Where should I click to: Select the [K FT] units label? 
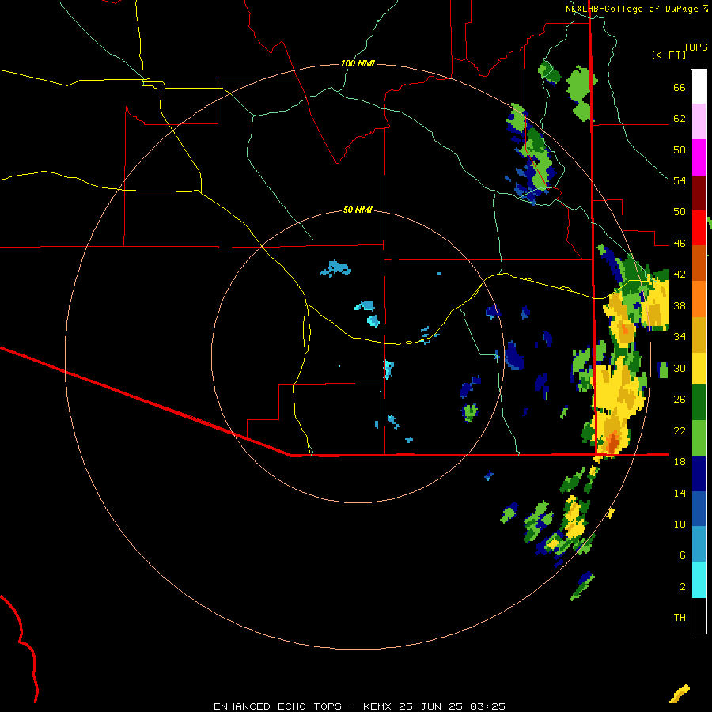[x=668, y=55]
